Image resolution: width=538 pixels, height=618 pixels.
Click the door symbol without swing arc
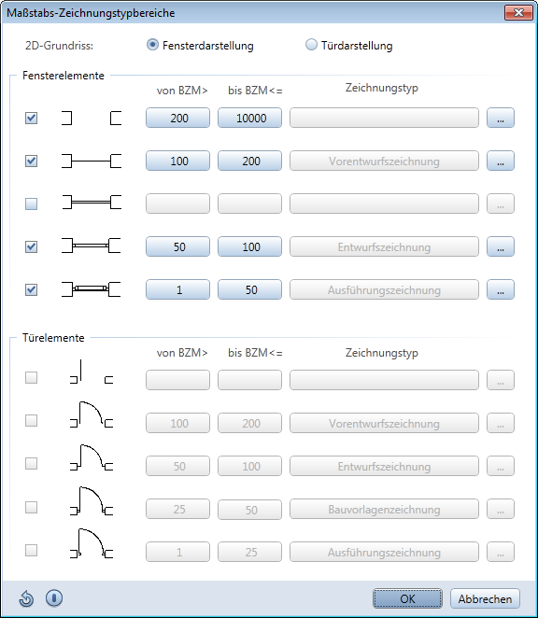(92, 372)
